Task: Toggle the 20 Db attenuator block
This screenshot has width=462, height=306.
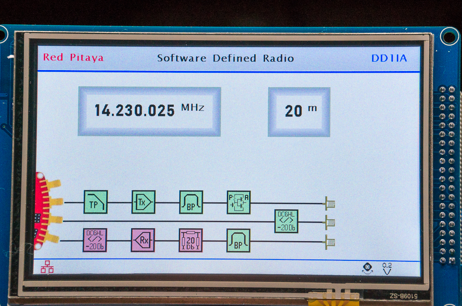Action: point(191,241)
